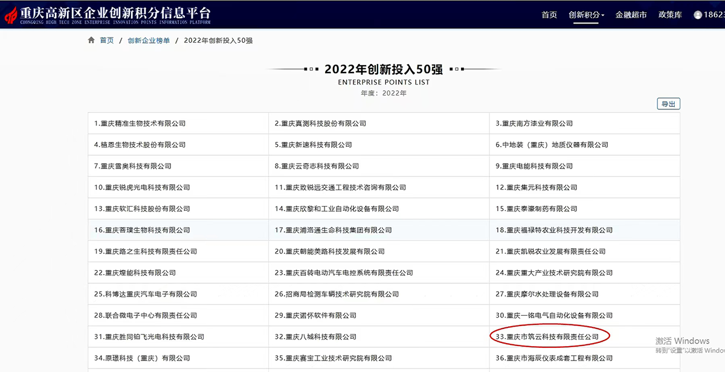Select '6.中地装（重庆）地质仪器有限公司'
This screenshot has width=725, height=372.
(552, 145)
